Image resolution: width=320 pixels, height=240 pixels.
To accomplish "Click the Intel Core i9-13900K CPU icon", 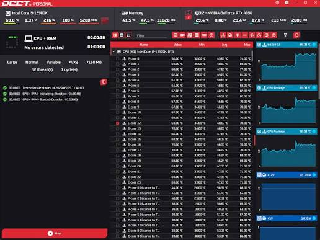I will (7, 13).
